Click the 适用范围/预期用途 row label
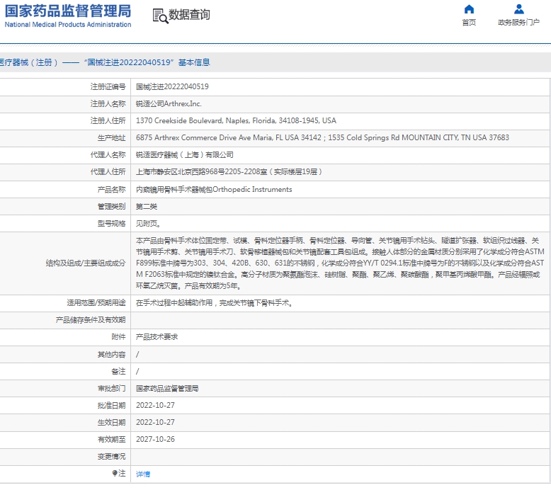This screenshot has height=490, width=551. 96,303
